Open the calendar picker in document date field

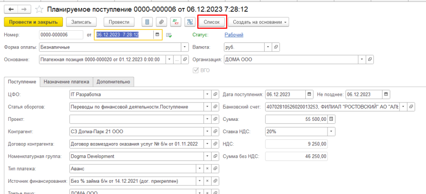(157, 35)
